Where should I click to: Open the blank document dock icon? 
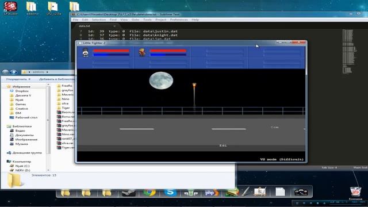click(x=280, y=192)
